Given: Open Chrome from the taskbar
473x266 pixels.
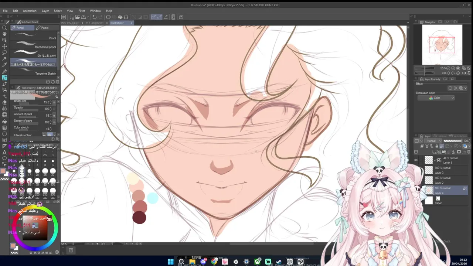Looking at the screenshot, I should [x=214, y=262].
